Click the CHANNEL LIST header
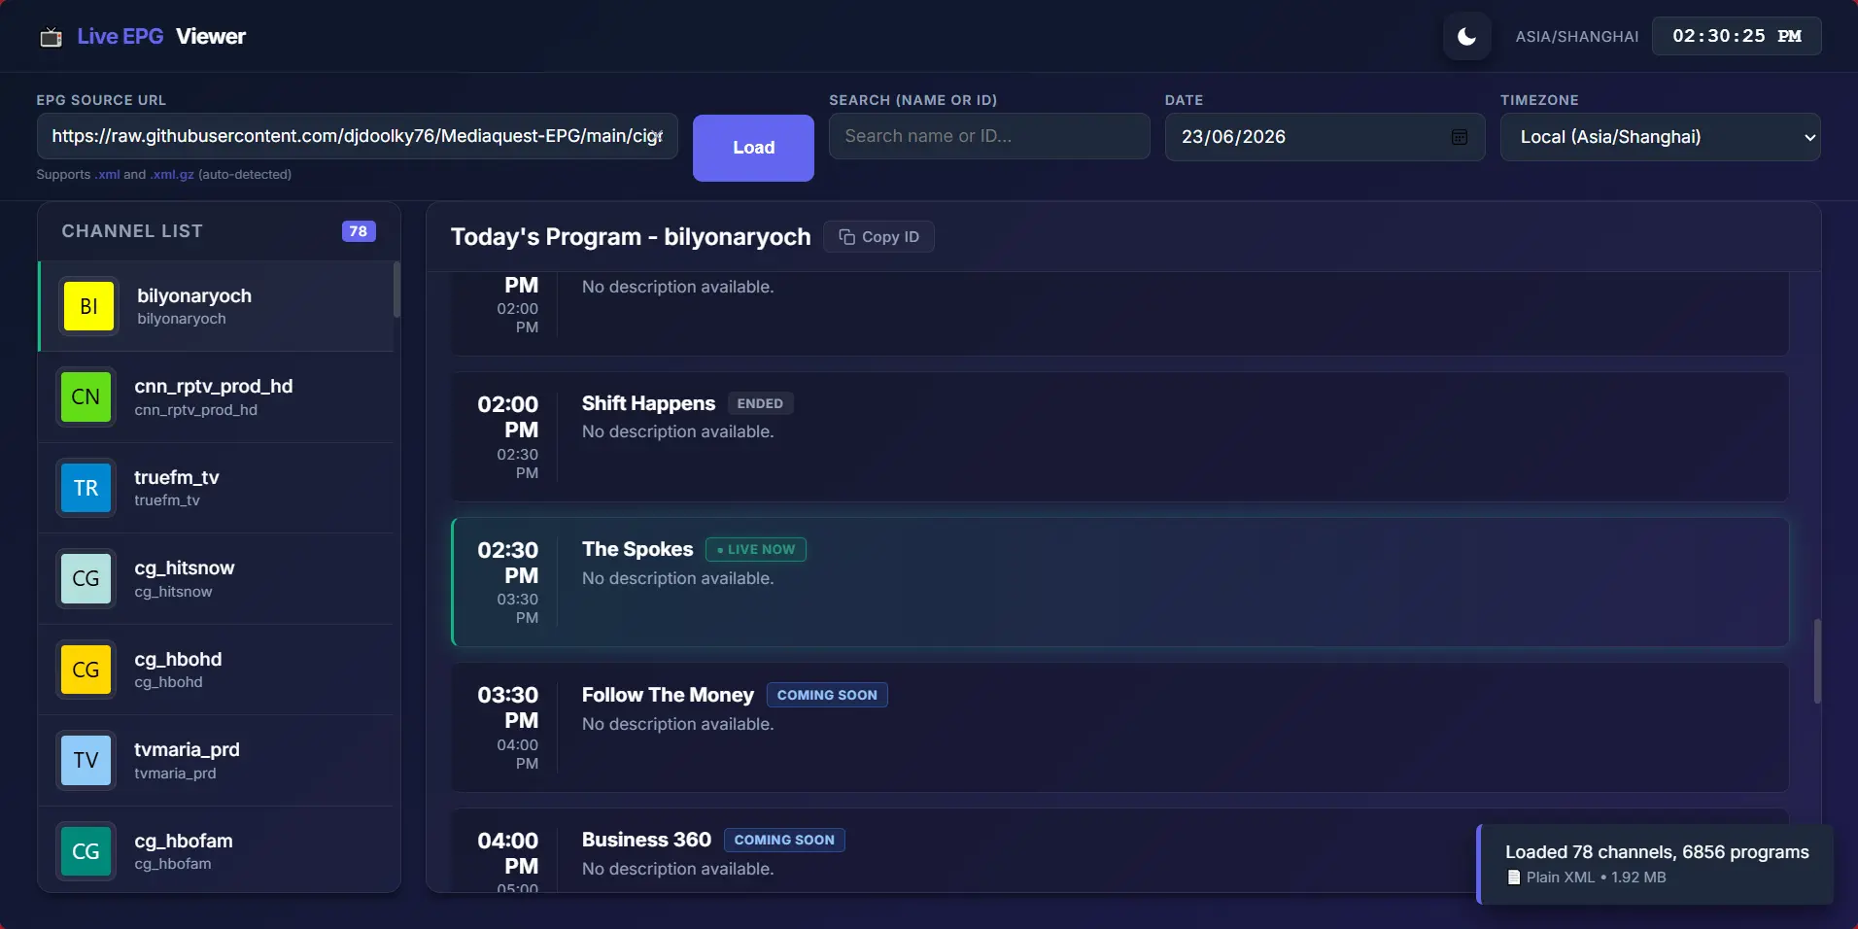This screenshot has height=929, width=1858. click(x=132, y=231)
